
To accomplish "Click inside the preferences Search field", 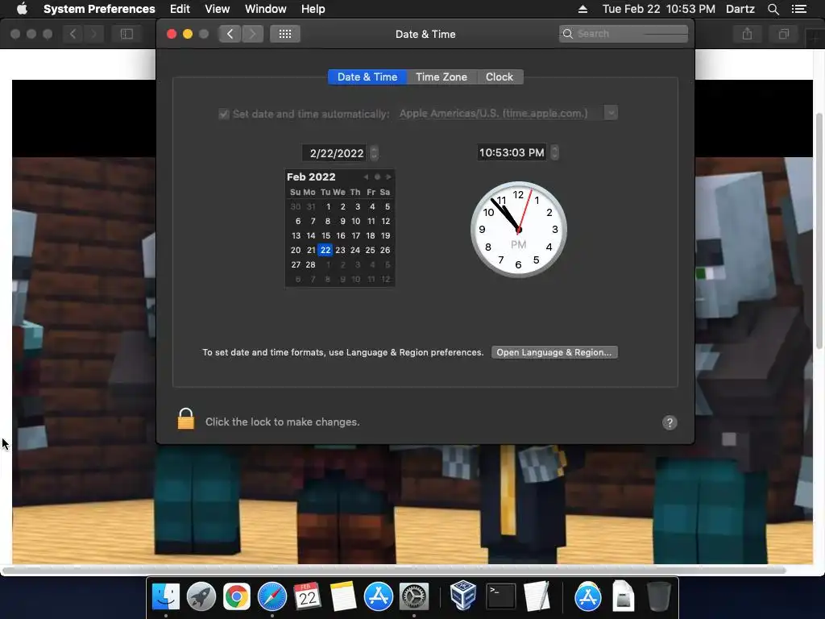I will [x=624, y=34].
